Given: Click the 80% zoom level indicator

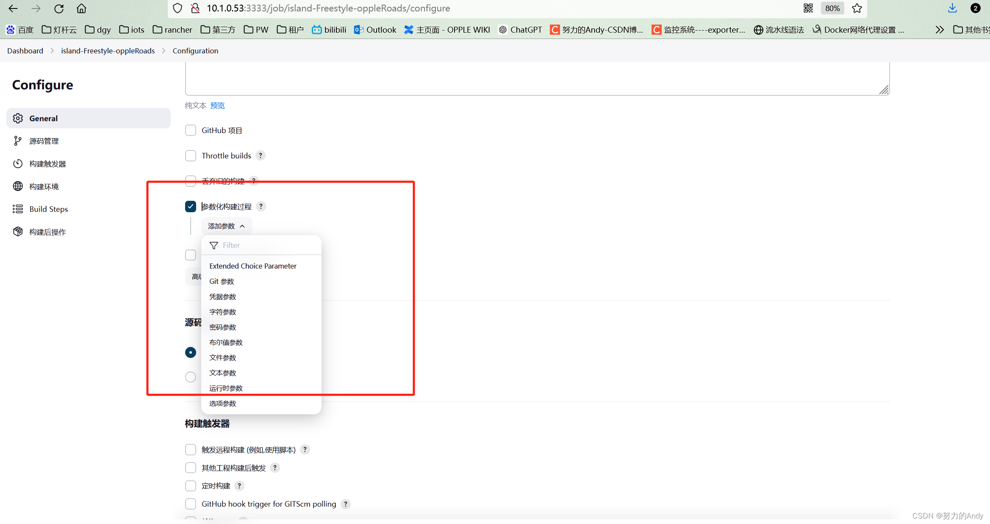Looking at the screenshot, I should (832, 8).
